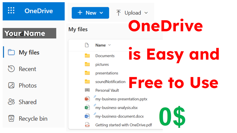Click the Shared people icon
This screenshot has height=133, width=237.
click(x=11, y=102)
